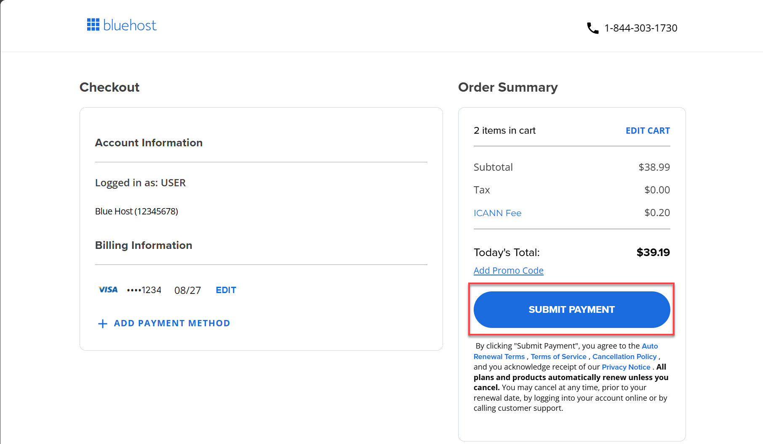This screenshot has width=763, height=444.
Task: Open the Terms of Service link
Action: 558,356
